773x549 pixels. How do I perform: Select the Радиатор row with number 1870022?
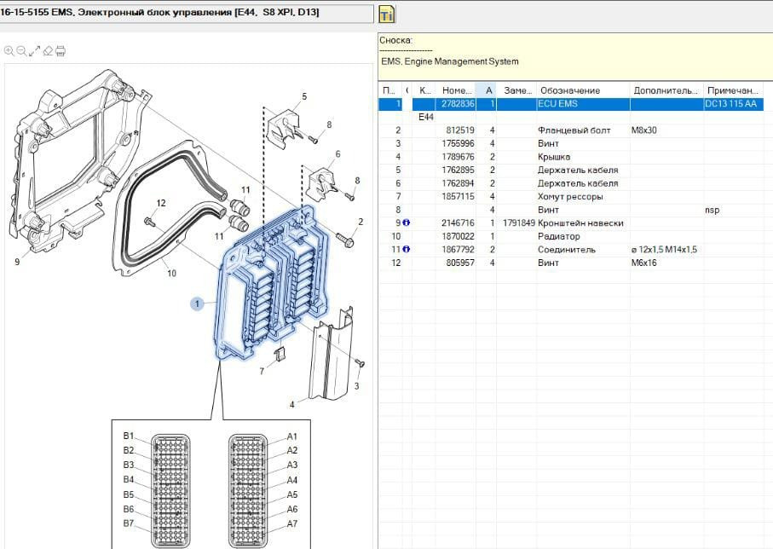click(558, 236)
